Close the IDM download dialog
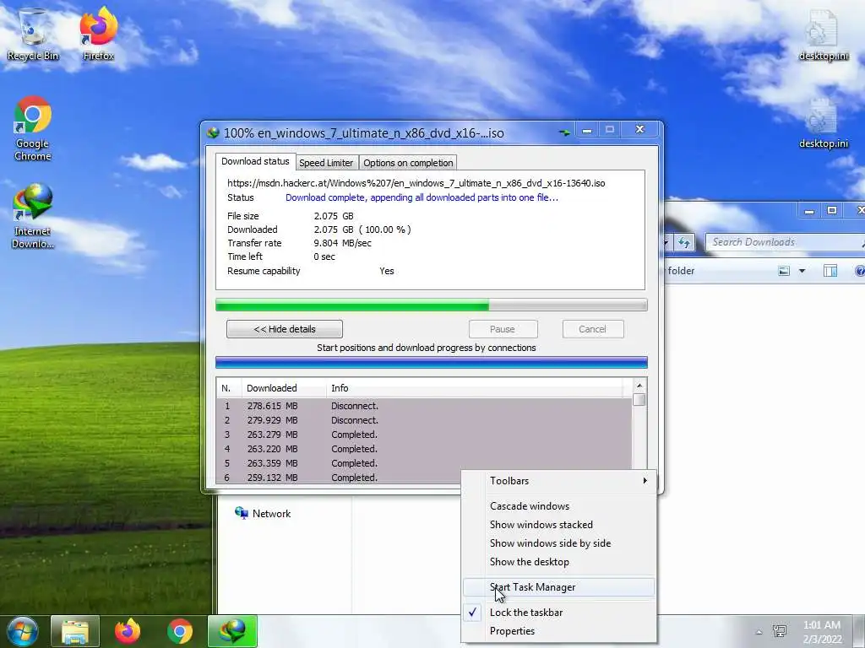 [x=640, y=129]
